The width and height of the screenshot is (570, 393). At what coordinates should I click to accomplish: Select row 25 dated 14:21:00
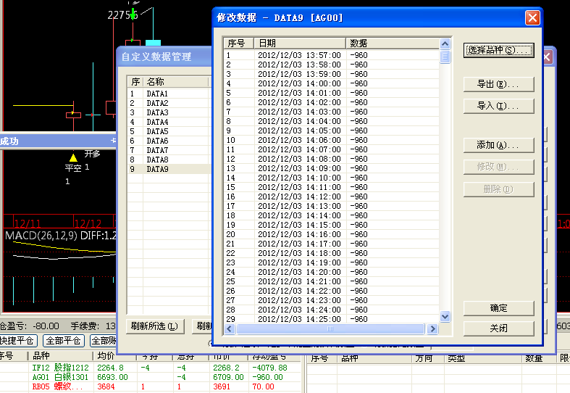click(331, 281)
